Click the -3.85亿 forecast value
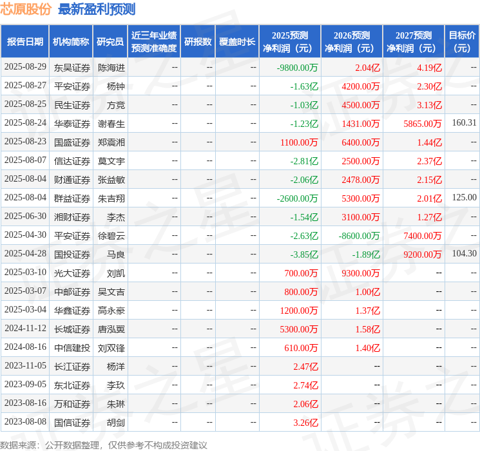Screen dimensions: 480x451 304,254
